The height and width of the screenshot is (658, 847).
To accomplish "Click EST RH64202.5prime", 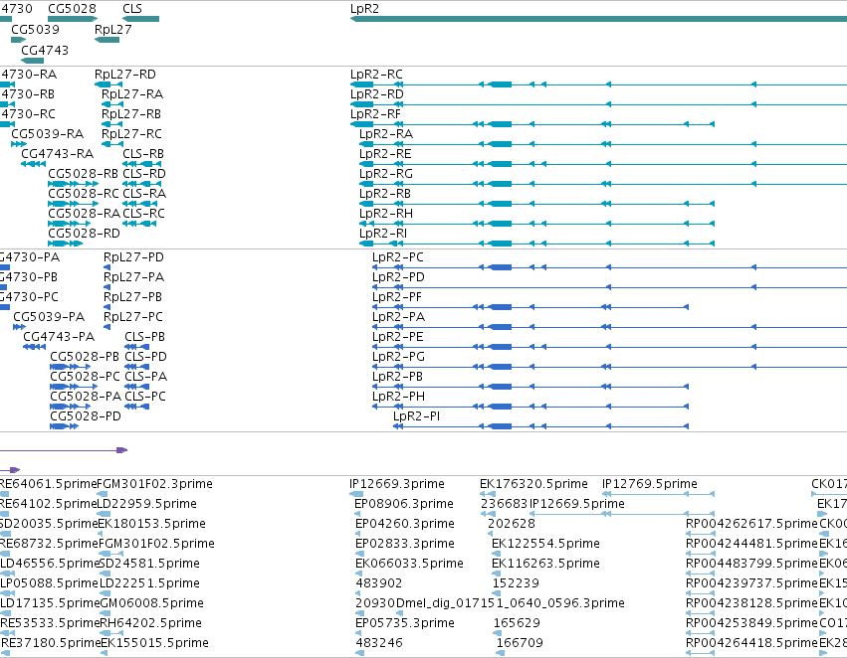I will [150, 623].
